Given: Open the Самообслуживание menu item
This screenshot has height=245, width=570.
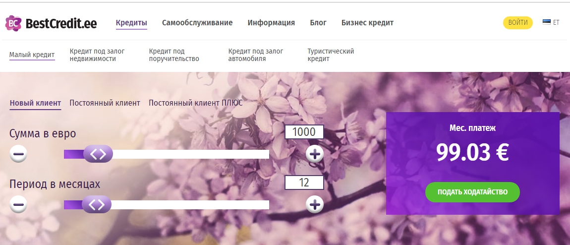Looking at the screenshot, I should pyautogui.click(x=197, y=23).
